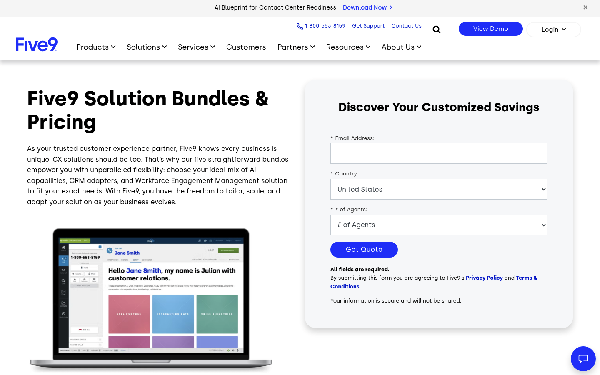This screenshot has width=600, height=375.
Task: Click the Download Now link
Action: (368, 7)
